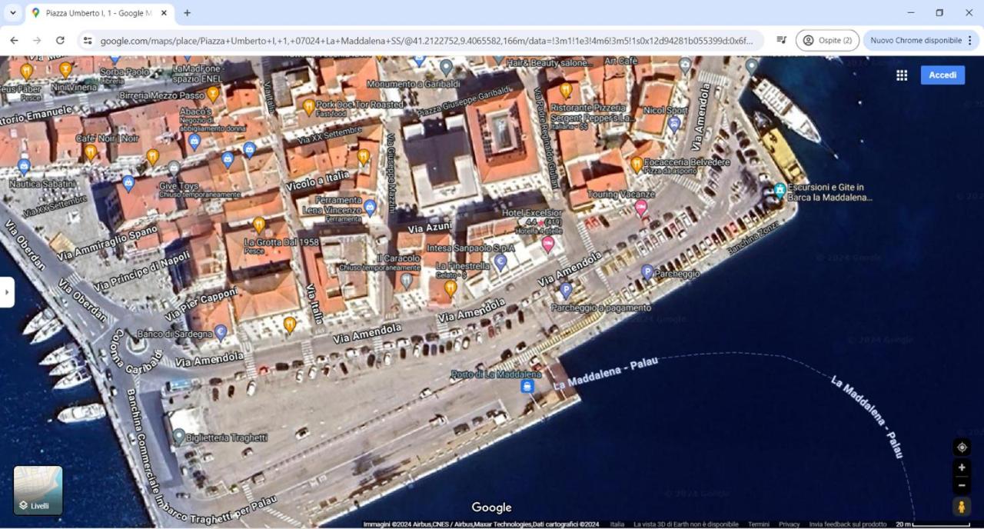The image size is (984, 529).
Task: Click the Banco di Sardegna euro marker
Action: (x=221, y=332)
